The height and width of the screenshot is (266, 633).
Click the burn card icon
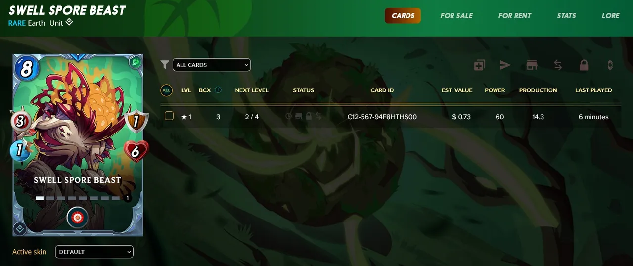pos(610,65)
